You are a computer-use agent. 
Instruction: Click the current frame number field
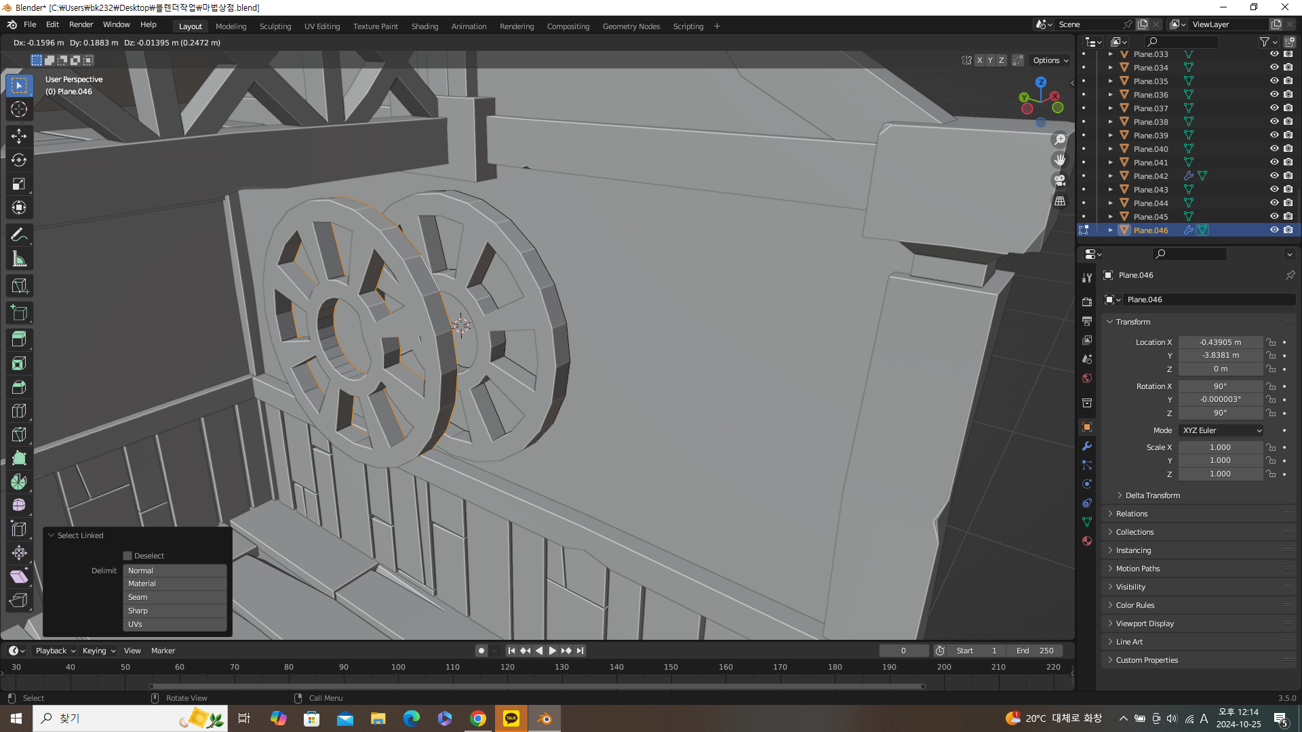click(903, 651)
